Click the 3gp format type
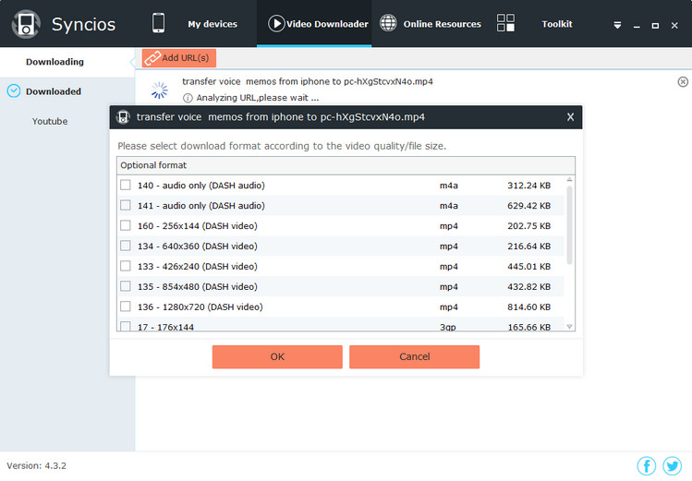The height and width of the screenshot is (481, 692). [448, 328]
